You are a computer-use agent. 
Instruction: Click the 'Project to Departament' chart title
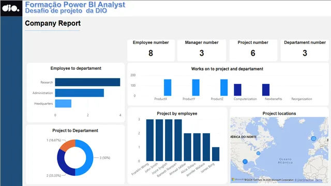click(75, 131)
